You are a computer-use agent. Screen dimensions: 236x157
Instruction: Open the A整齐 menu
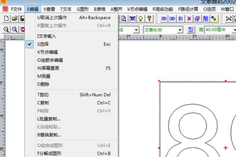coord(116,9)
